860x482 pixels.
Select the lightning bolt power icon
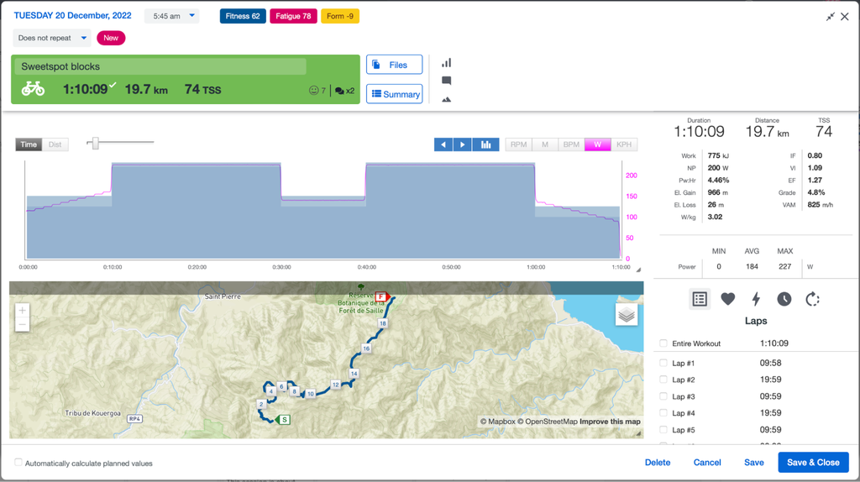pos(756,299)
